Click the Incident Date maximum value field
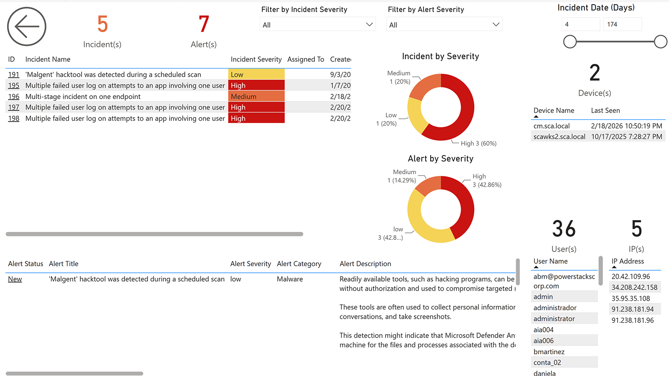This screenshot has height=376, width=669. [623, 24]
